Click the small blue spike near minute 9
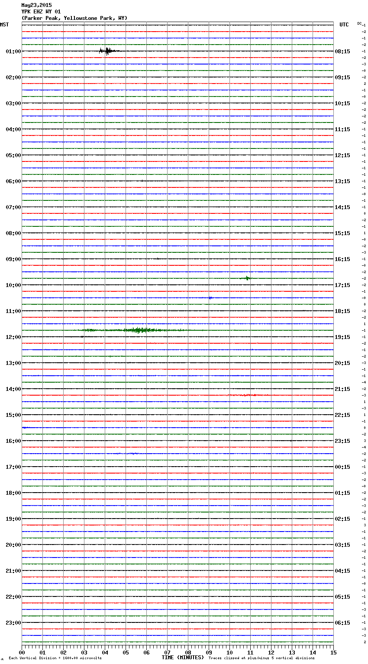Image resolution: width=368 pixels, height=664 pixels. [210, 298]
